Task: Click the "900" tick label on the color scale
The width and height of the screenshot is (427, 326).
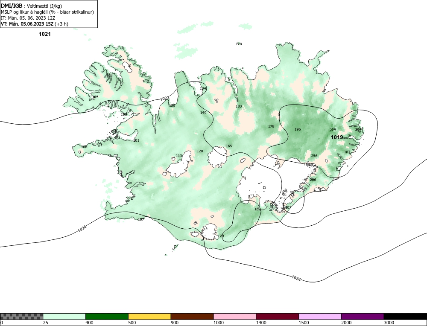Action: [175, 323]
